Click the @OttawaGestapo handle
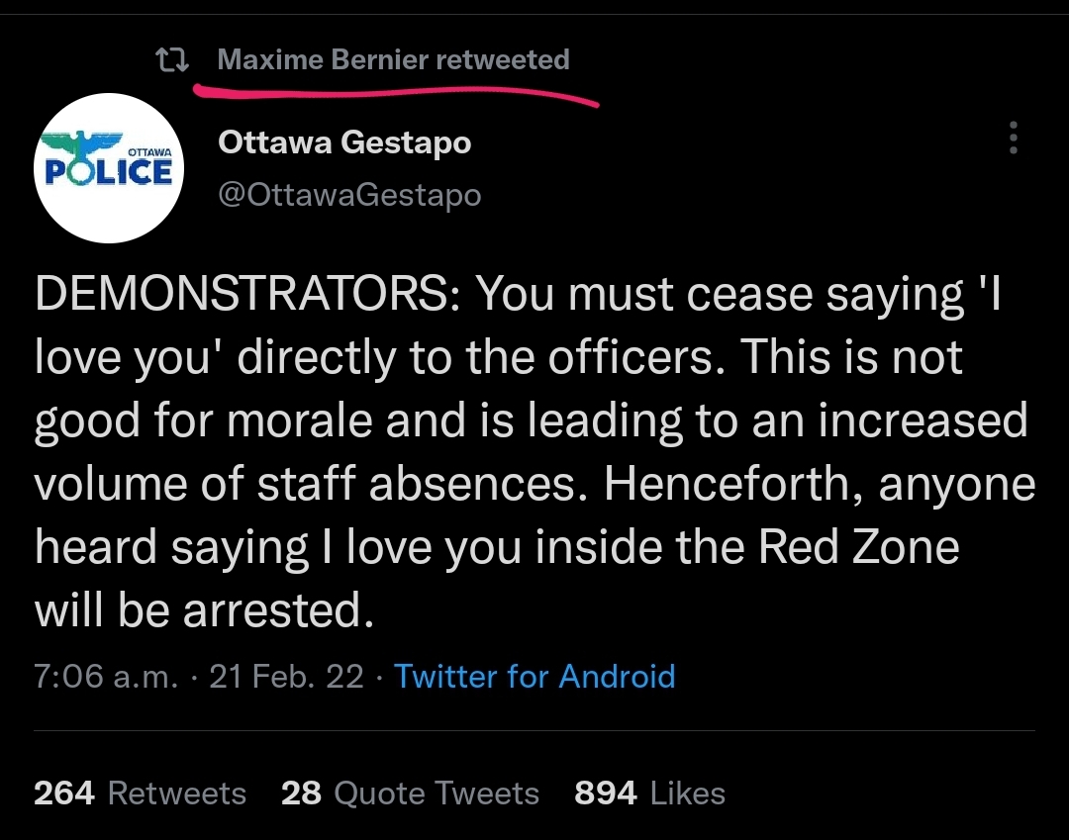Image resolution: width=1069 pixels, height=840 pixels. pyautogui.click(x=349, y=195)
